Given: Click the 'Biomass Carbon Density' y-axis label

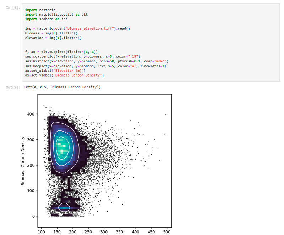Looking at the screenshot, I should 23,161.
